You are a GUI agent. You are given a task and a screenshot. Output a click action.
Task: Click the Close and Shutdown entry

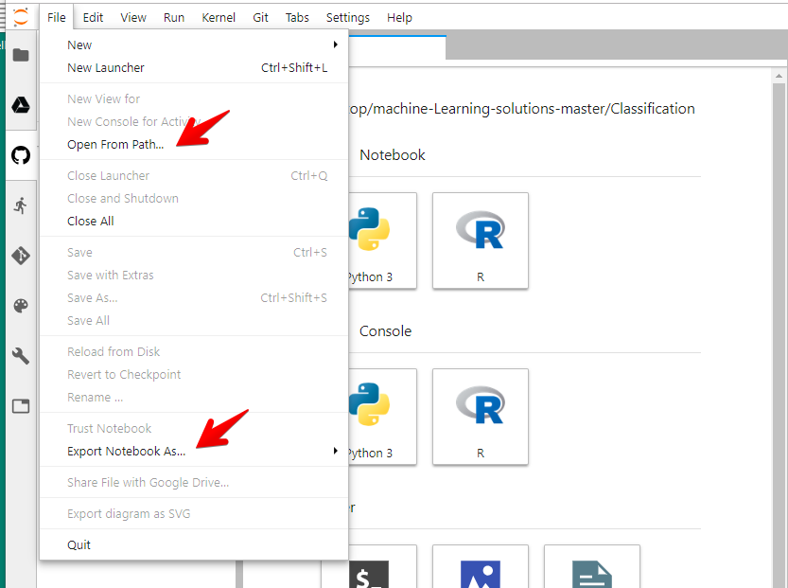tap(194, 198)
